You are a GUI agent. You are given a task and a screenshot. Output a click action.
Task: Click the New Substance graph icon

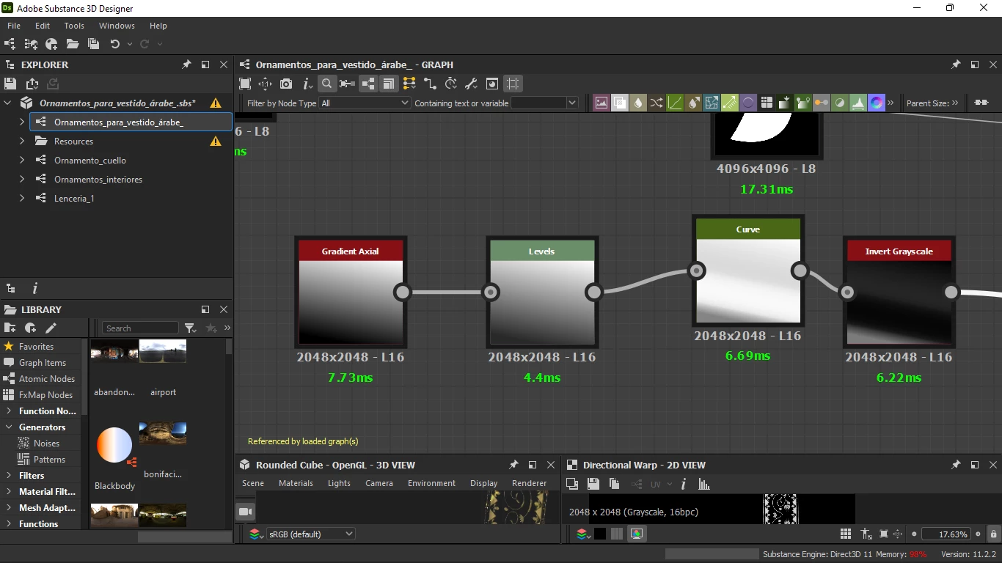coord(10,44)
